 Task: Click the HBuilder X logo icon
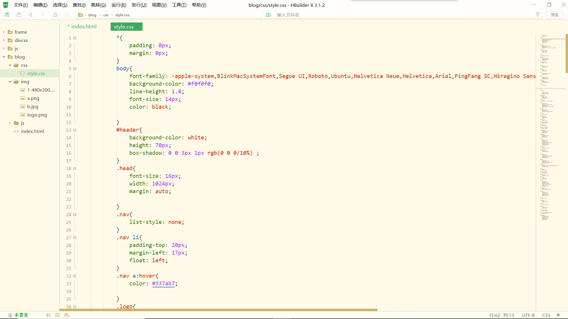tap(6, 5)
